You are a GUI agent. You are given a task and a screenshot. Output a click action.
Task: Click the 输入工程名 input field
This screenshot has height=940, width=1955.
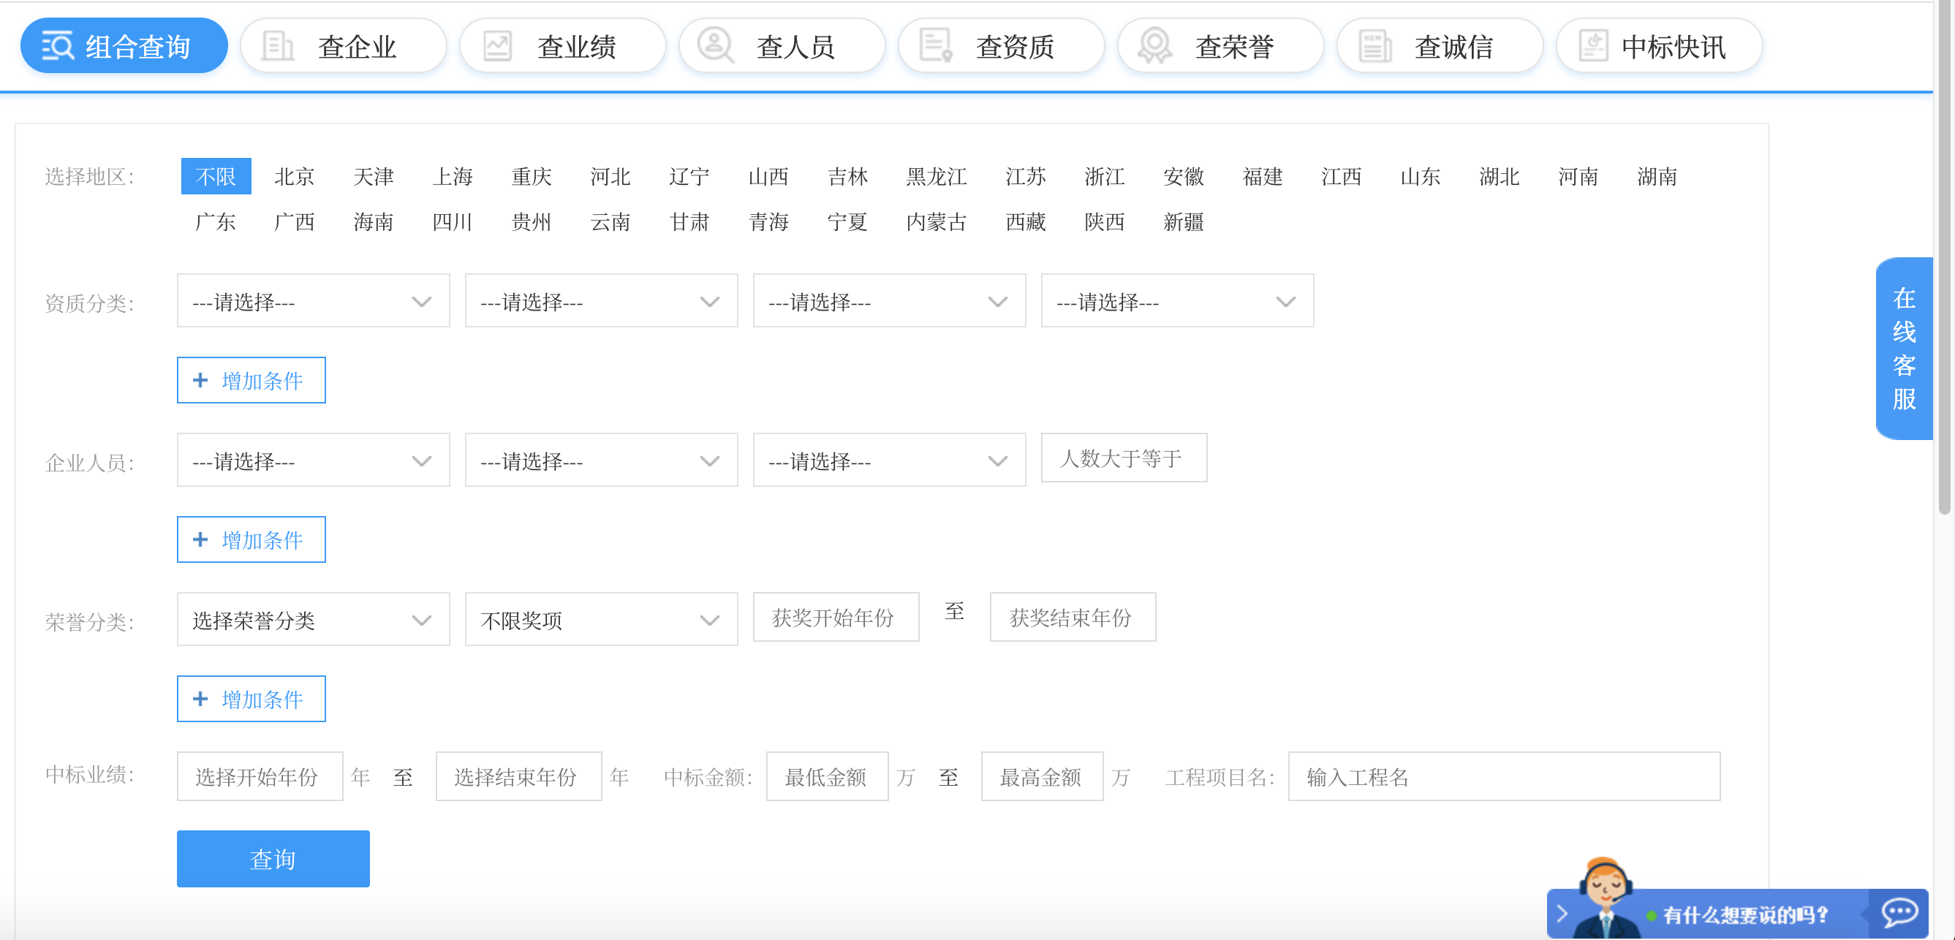pyautogui.click(x=1504, y=776)
